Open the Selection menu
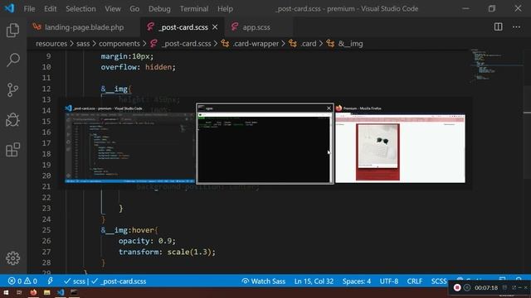This screenshot has width=531, height=298. [x=80, y=9]
